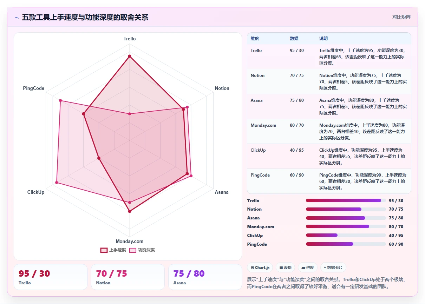
Task: Click the 说明 column header
Action: tap(323, 39)
